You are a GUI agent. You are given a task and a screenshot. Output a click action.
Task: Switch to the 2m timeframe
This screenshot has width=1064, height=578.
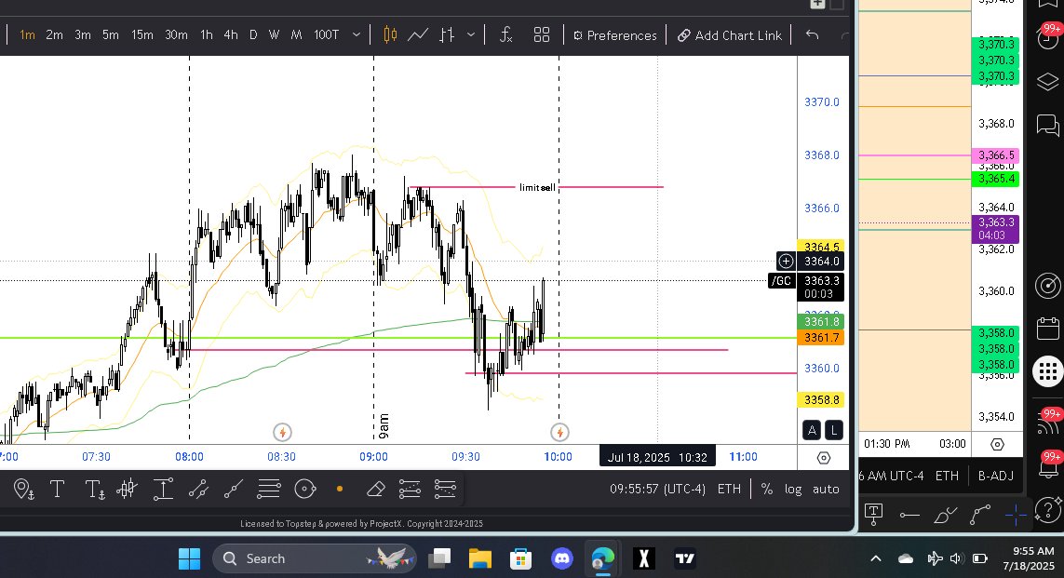coord(54,34)
